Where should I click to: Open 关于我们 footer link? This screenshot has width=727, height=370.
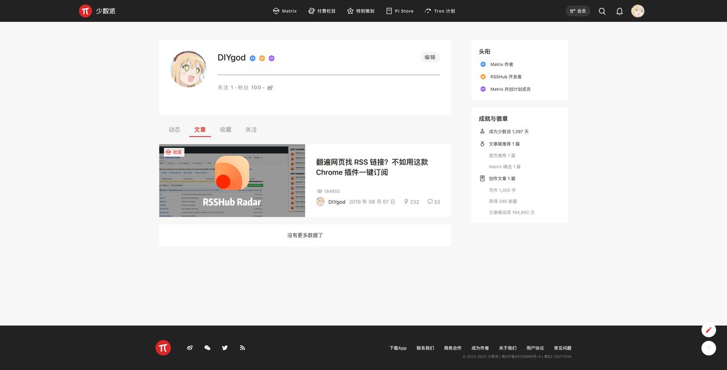[508, 348]
